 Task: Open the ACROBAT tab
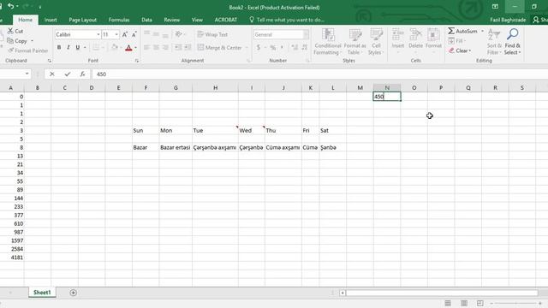click(226, 20)
